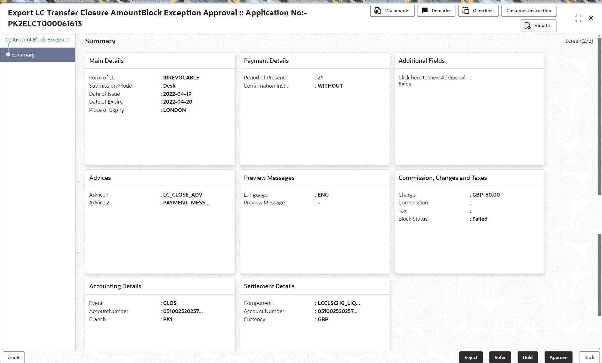Click the bullet icon next to Summary step
Screen dimensions: 602x363
[8, 54]
